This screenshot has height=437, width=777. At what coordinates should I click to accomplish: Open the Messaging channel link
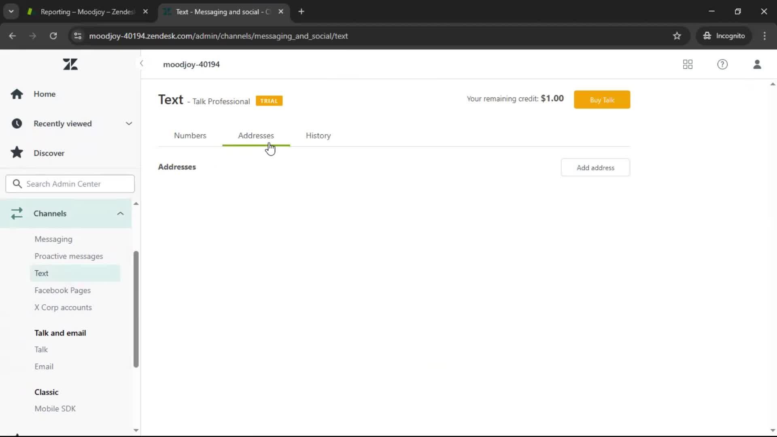pos(53,239)
